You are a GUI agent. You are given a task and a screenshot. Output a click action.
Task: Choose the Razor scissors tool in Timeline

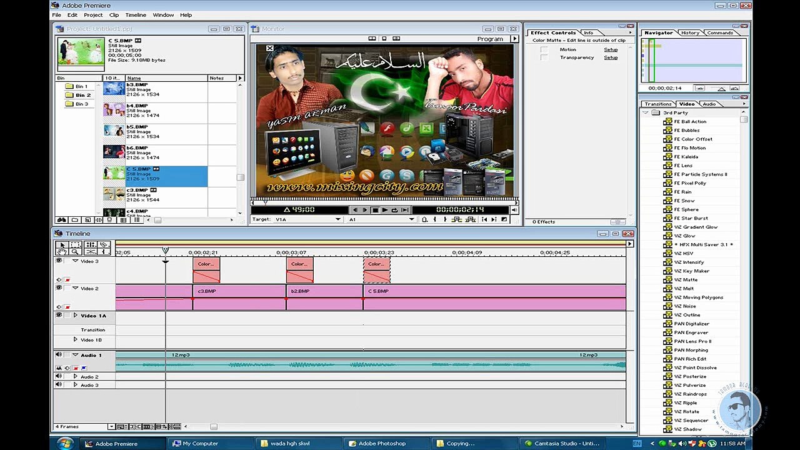coord(104,244)
